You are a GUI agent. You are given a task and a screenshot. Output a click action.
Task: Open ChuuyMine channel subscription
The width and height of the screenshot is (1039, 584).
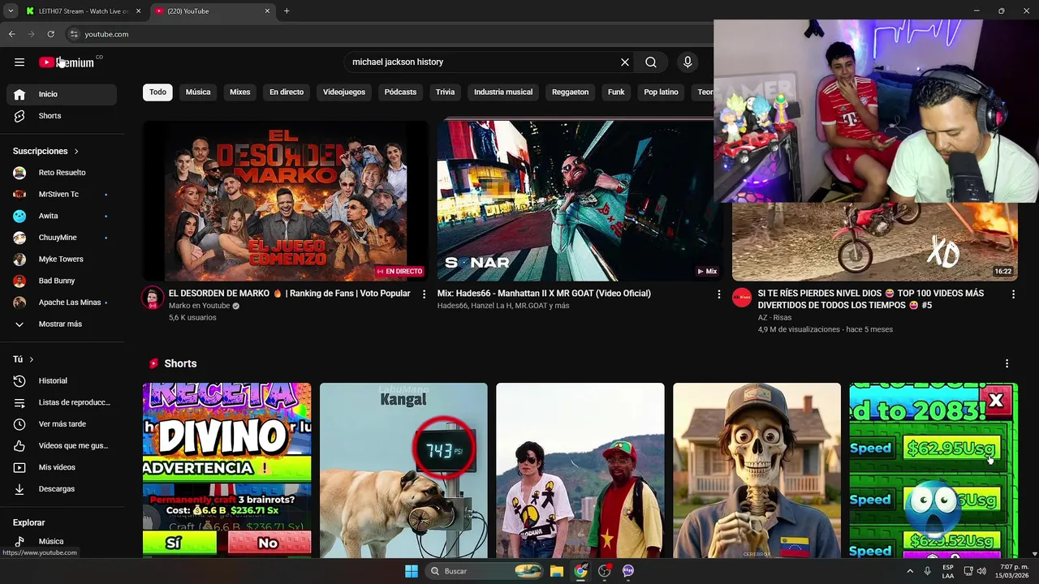(62, 238)
